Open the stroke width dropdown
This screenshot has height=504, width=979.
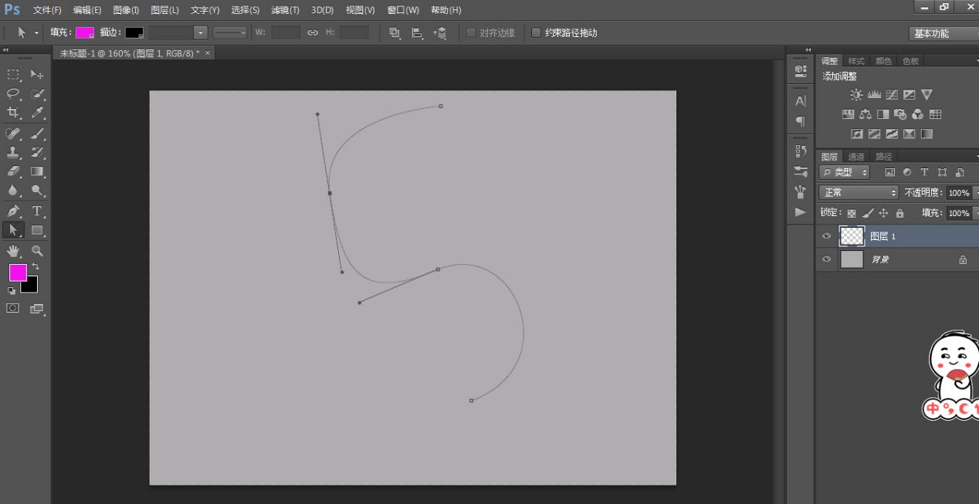201,32
